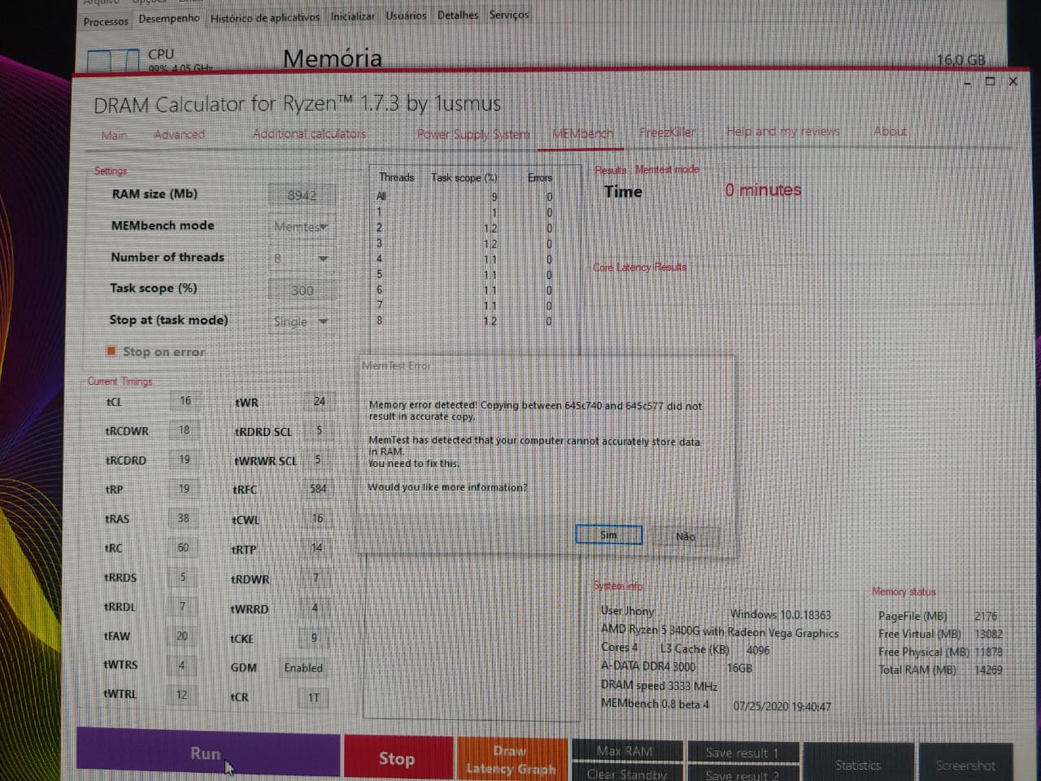Click the tCL timing value field
Viewport: 1041px width, 781px height.
185,401
